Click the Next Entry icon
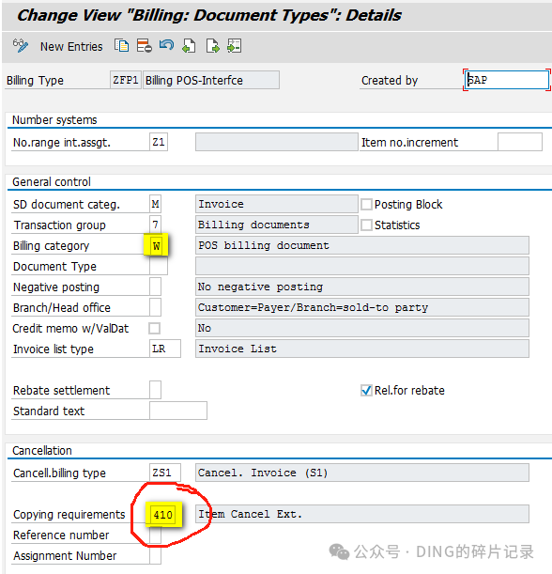 tap(212, 46)
